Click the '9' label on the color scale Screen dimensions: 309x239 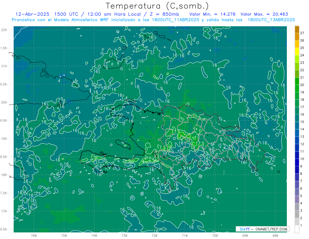click(x=301, y=166)
